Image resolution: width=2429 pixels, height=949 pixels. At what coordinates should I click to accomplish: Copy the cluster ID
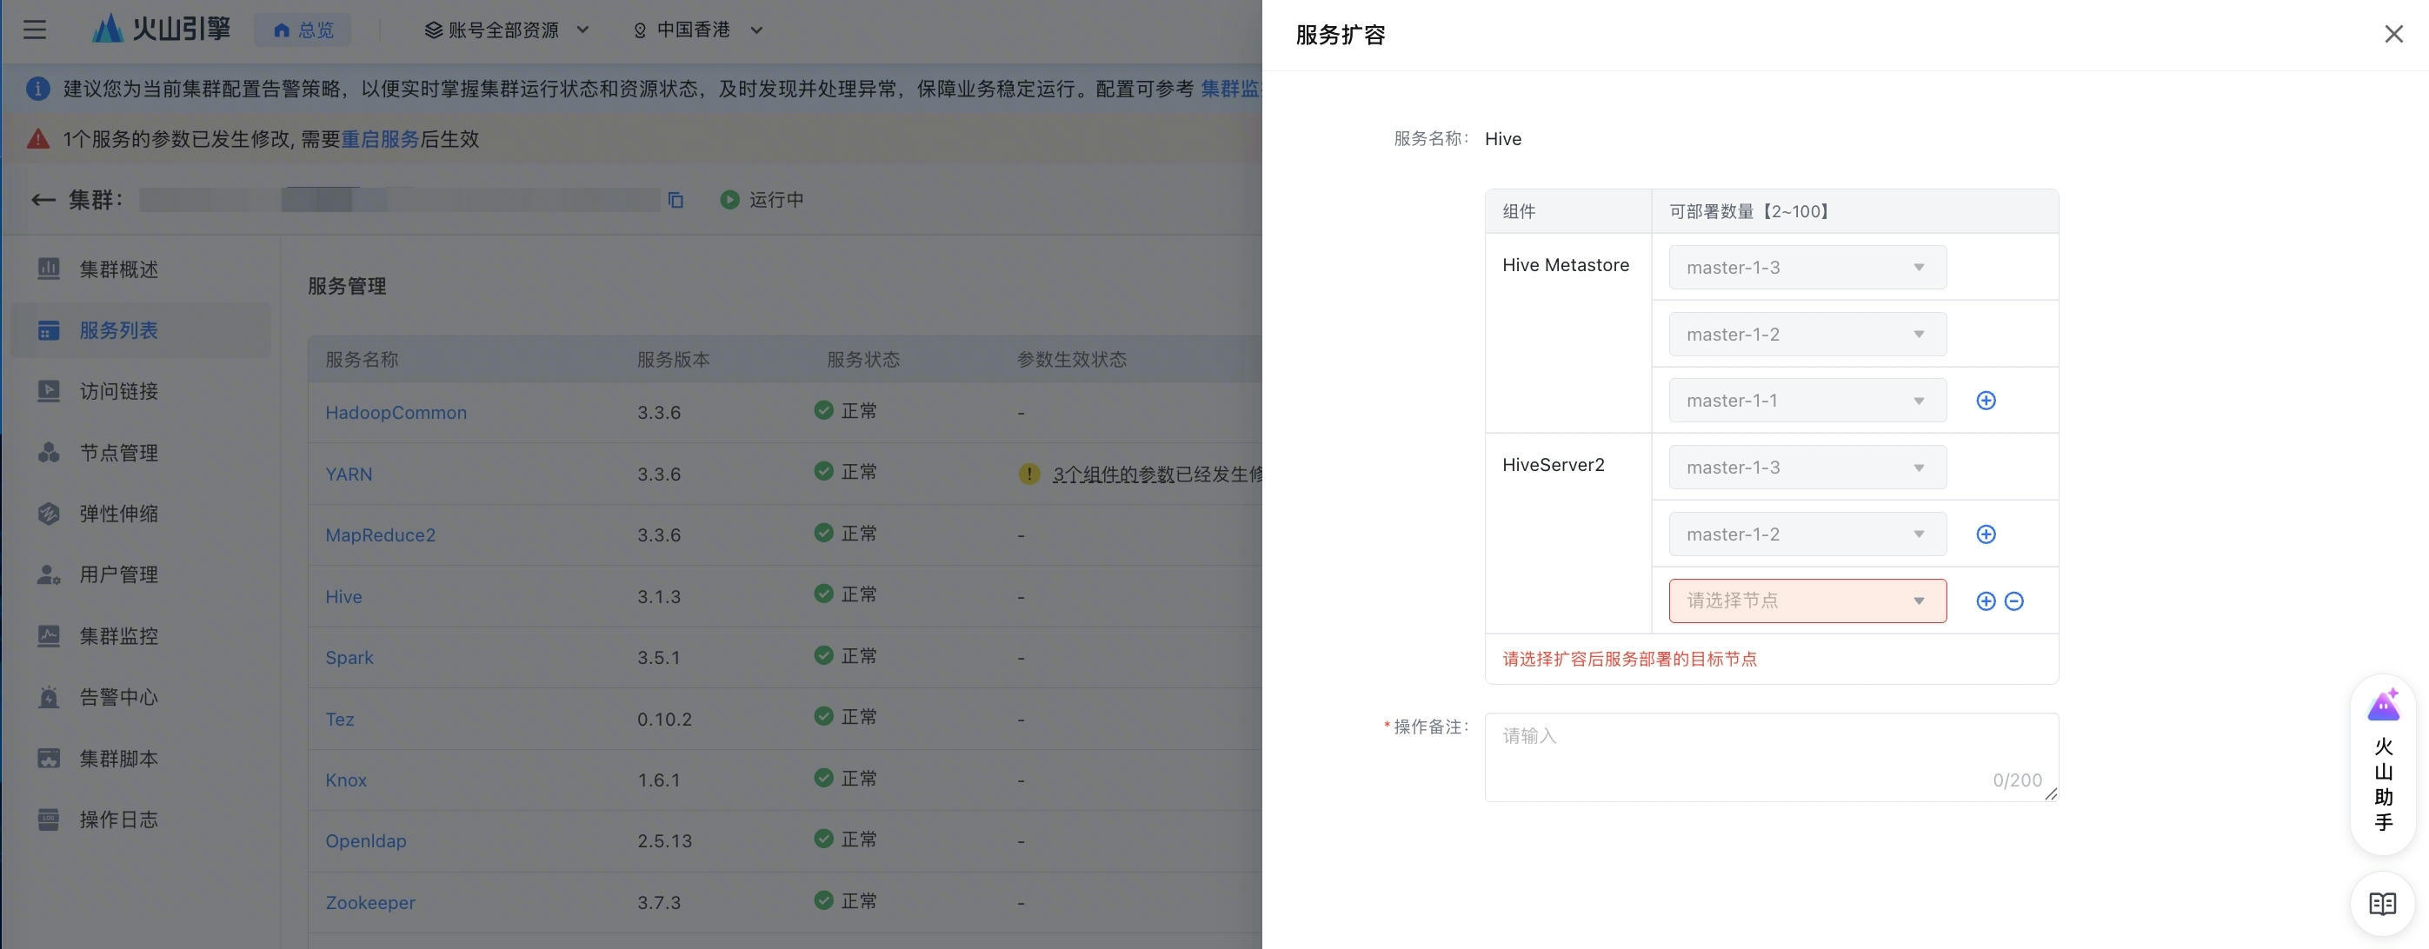pyautogui.click(x=675, y=200)
